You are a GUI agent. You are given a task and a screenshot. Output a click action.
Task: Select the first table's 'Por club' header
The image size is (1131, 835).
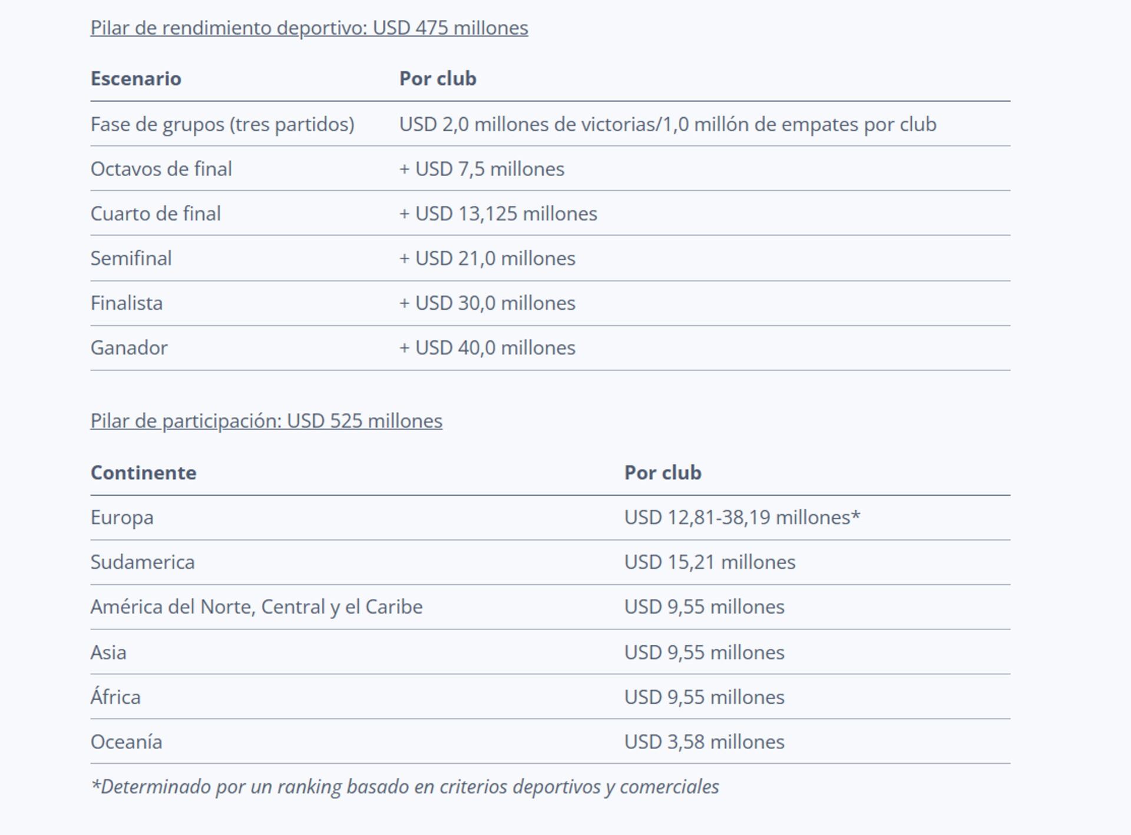[438, 78]
